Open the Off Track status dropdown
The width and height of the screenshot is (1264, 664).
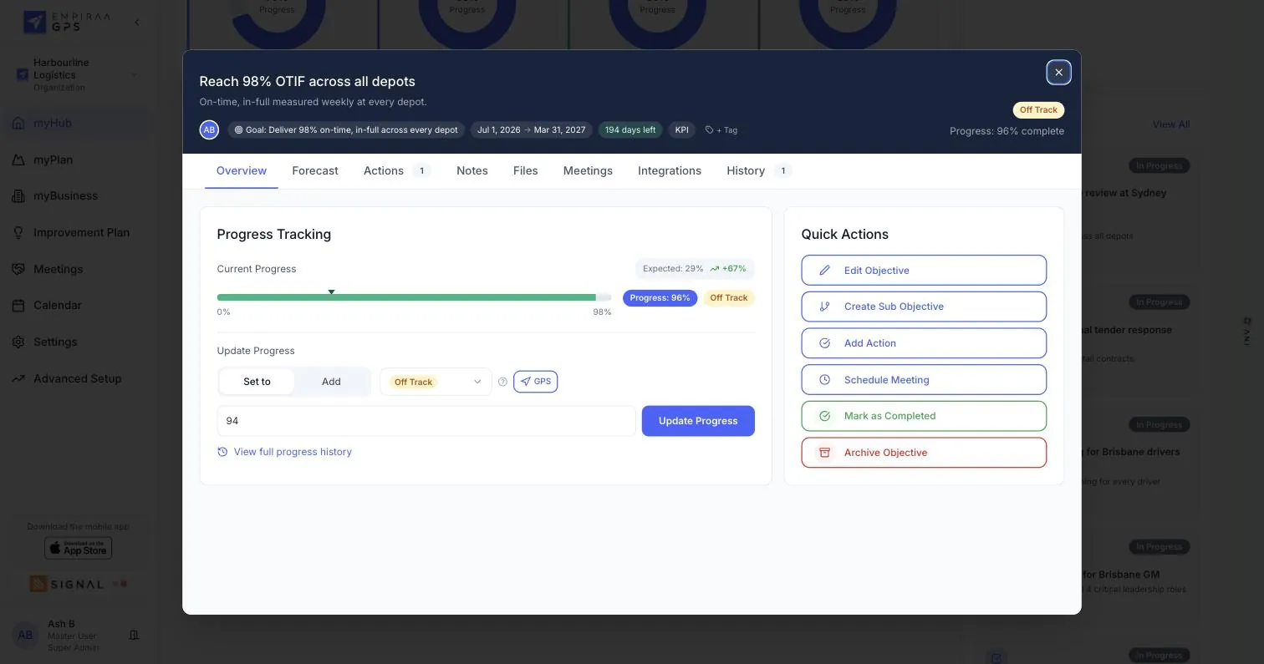(x=436, y=382)
